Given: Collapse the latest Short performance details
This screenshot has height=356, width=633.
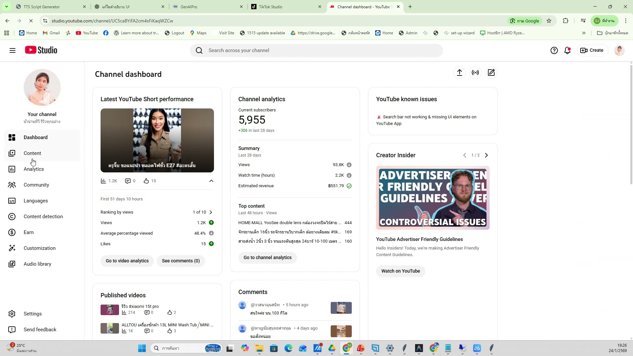Looking at the screenshot, I should 211,181.
